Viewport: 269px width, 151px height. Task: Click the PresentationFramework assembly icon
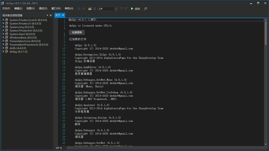pos(6,44)
